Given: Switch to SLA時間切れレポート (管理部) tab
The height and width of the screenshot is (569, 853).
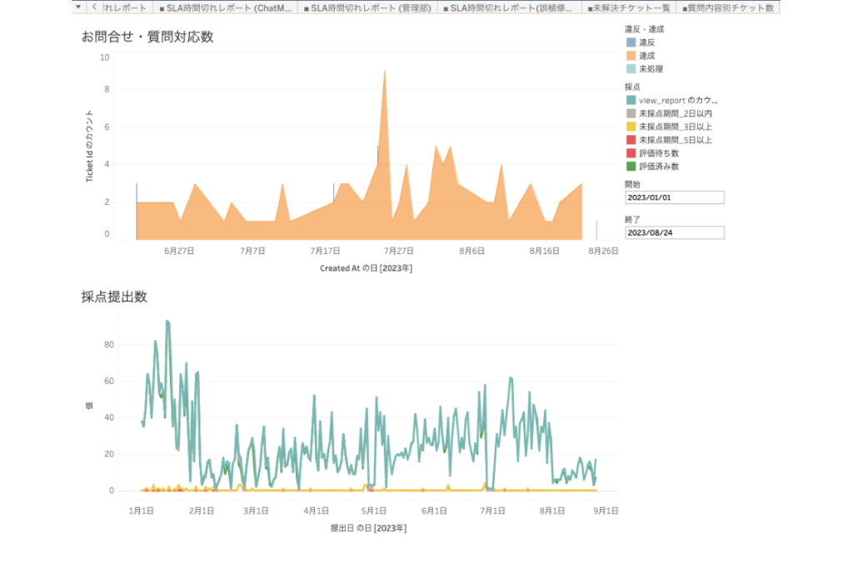Looking at the screenshot, I should click(367, 7).
